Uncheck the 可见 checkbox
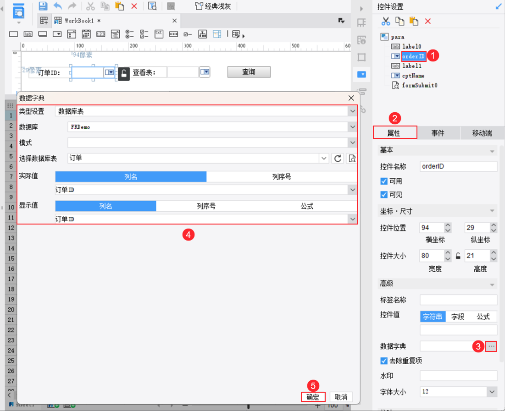The width and height of the screenshot is (505, 411). point(383,195)
